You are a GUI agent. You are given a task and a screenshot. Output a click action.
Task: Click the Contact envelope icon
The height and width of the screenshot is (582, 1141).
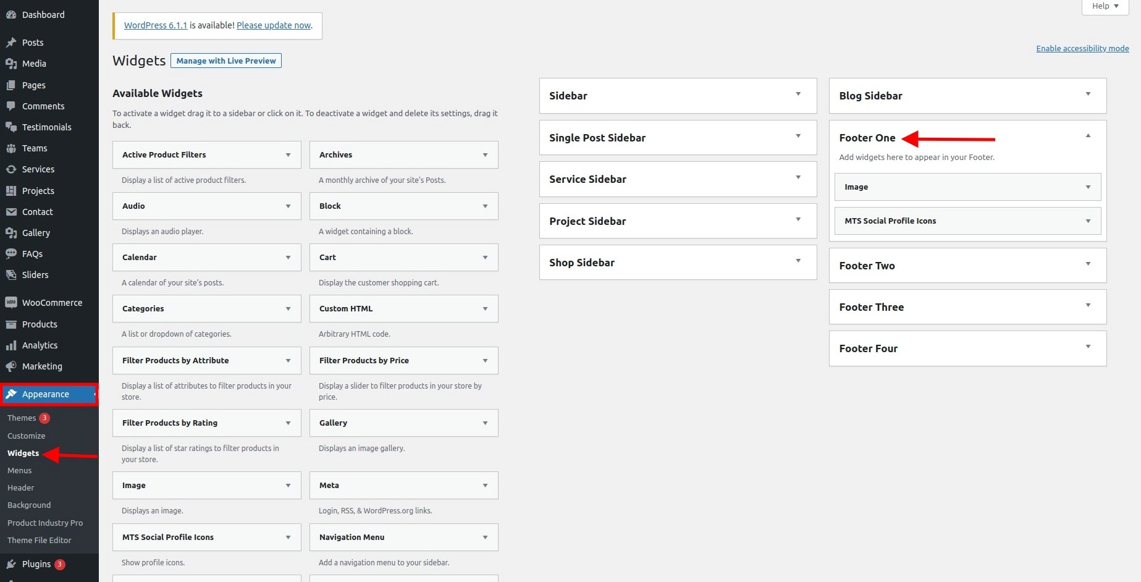click(x=11, y=212)
